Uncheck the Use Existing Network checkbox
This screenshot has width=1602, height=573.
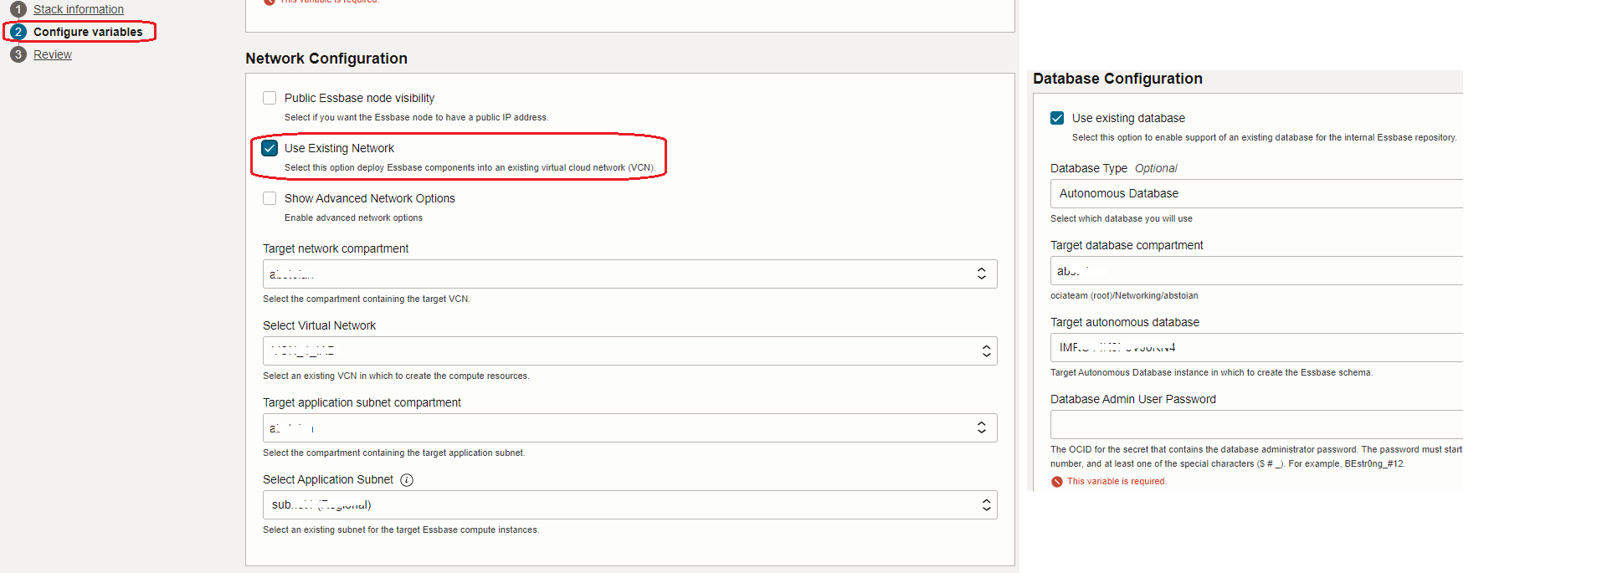[270, 148]
